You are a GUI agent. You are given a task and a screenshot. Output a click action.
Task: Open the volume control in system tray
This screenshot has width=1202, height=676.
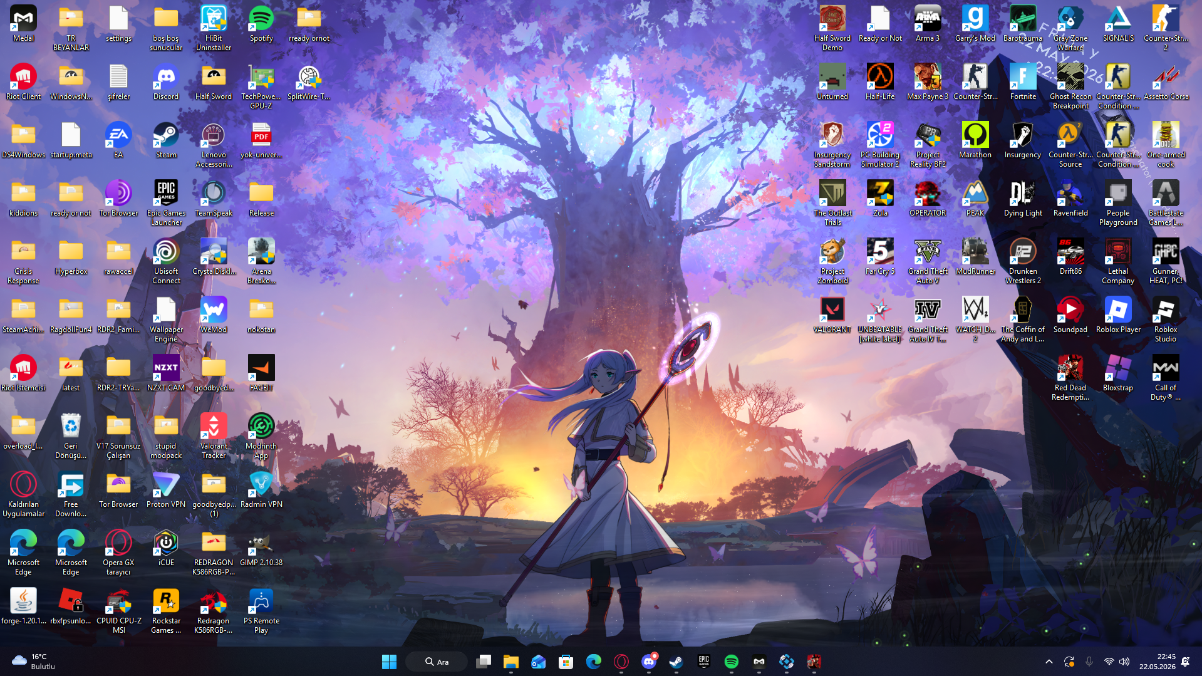[x=1124, y=662]
